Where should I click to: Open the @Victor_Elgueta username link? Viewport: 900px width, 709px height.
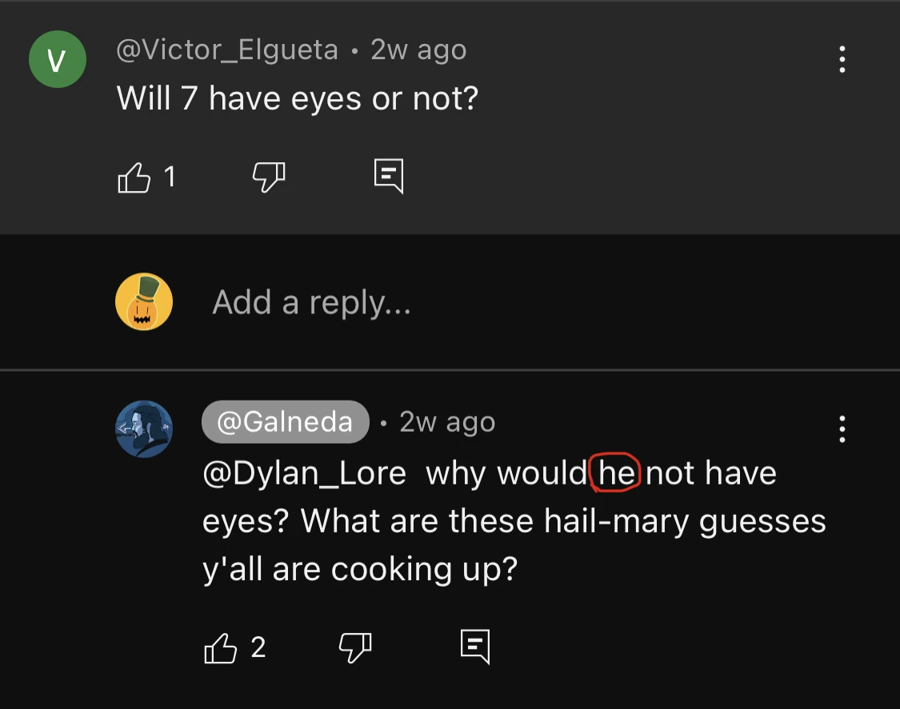(x=227, y=50)
